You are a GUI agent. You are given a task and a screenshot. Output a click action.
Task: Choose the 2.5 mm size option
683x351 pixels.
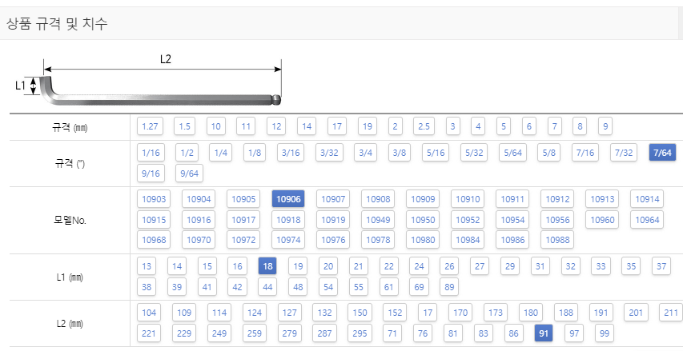tap(424, 126)
